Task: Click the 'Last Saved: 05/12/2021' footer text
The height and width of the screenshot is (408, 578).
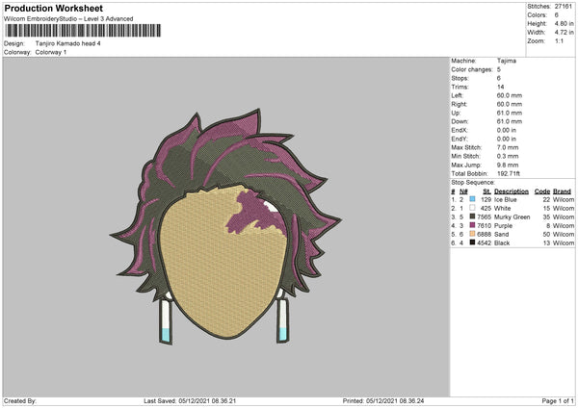Action: point(190,400)
